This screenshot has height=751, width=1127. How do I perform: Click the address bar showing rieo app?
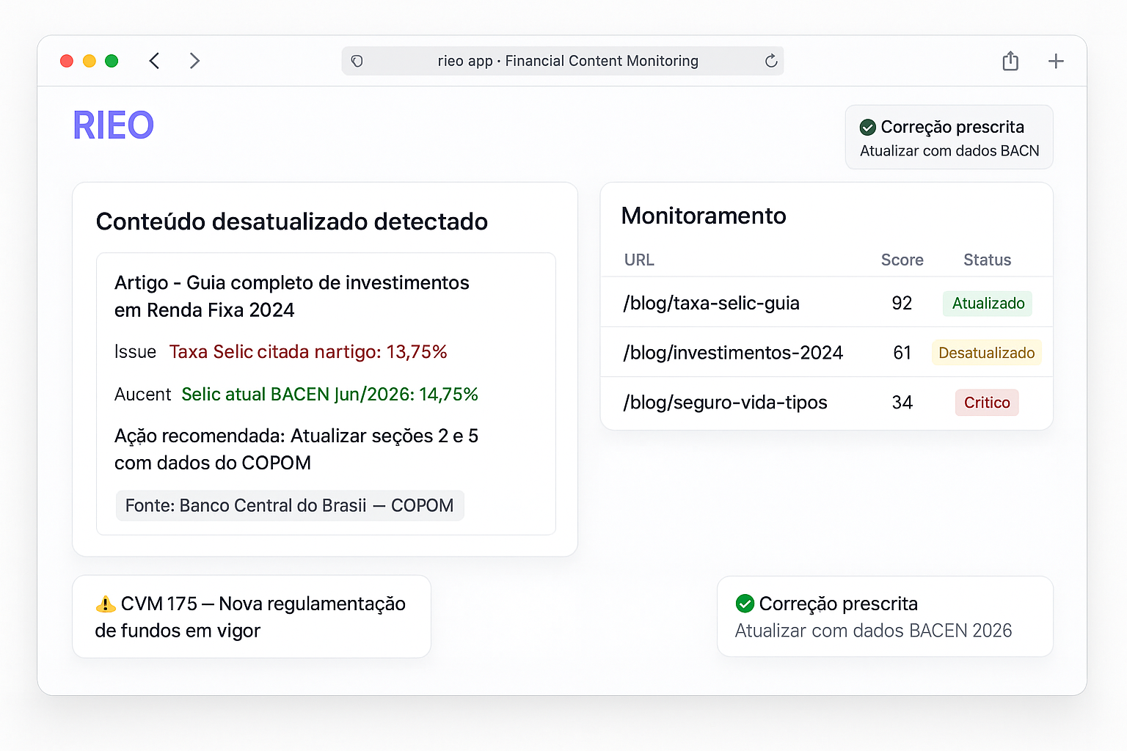pos(563,61)
